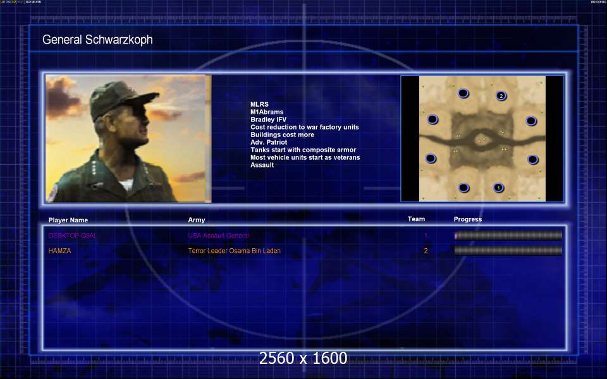Click 'Most vehicle units start as veterans'
This screenshot has width=607, height=379.
(x=305, y=157)
